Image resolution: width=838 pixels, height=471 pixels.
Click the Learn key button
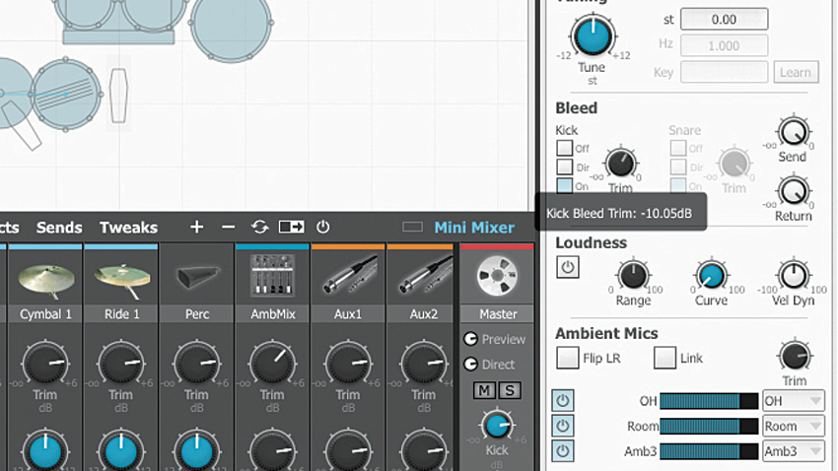coord(796,72)
